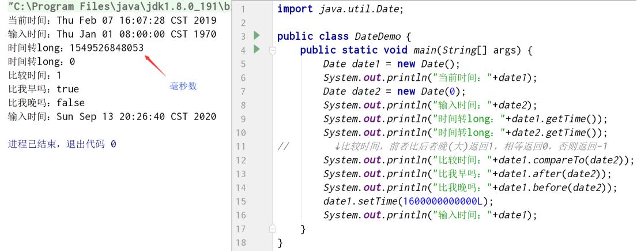Click the comment slashes at line 11 start

(x=280, y=146)
